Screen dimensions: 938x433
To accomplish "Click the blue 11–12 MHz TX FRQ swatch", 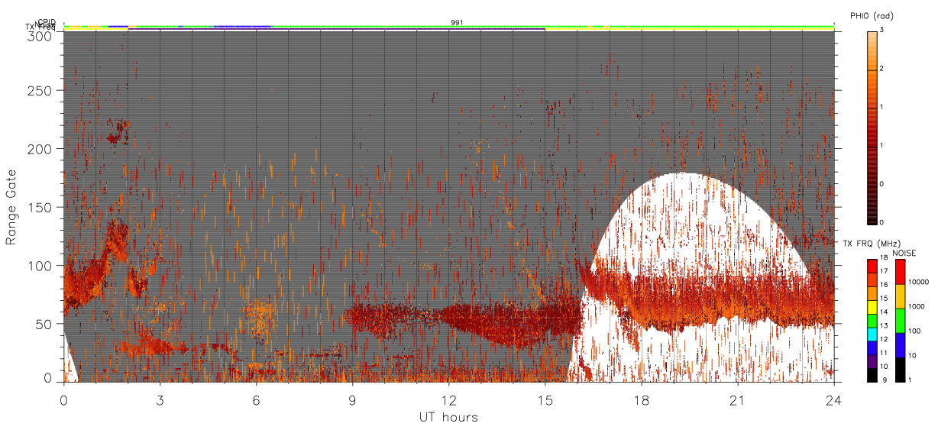I will (872, 348).
